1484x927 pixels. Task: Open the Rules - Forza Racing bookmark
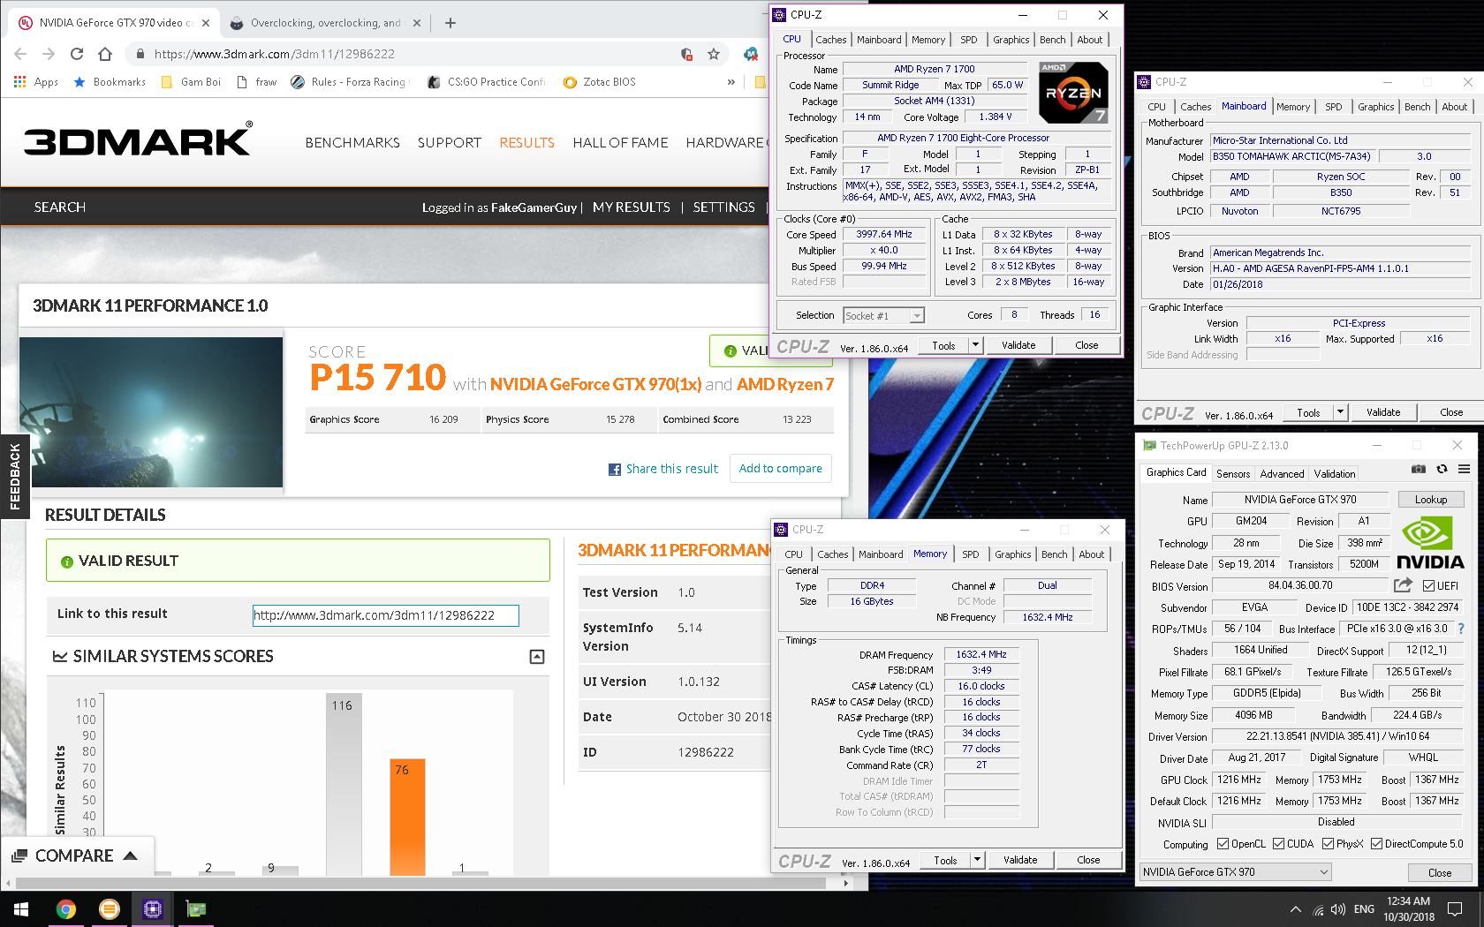pos(349,82)
